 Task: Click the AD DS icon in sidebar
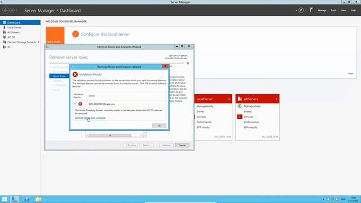tap(5, 37)
